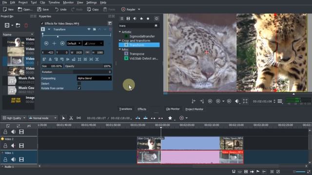The image size is (312, 175).
Task: Open the Default keyframe dropdown
Action: click(74, 43)
